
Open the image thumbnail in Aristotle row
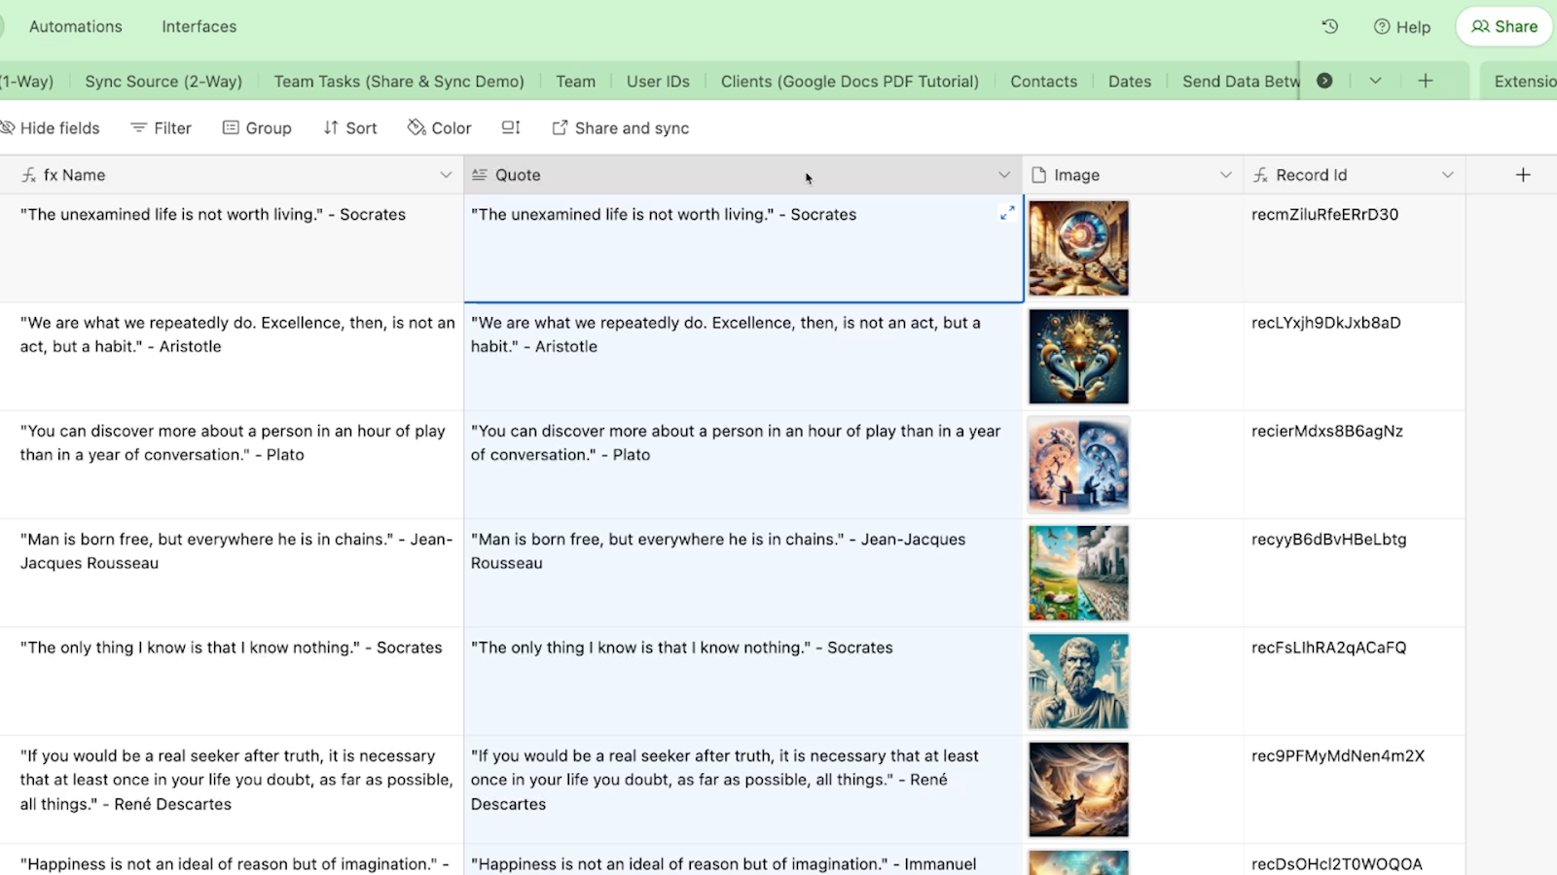(x=1078, y=356)
